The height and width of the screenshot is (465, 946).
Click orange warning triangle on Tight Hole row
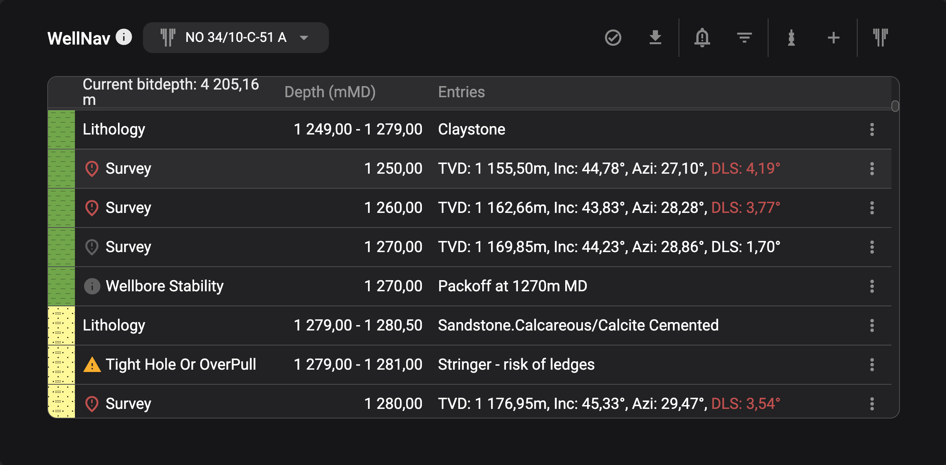tap(92, 365)
